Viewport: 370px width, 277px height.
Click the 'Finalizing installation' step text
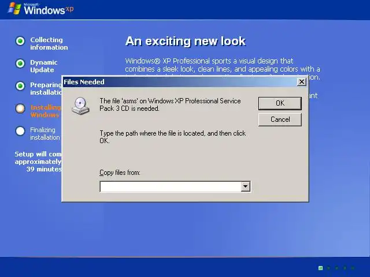pyautogui.click(x=45, y=133)
